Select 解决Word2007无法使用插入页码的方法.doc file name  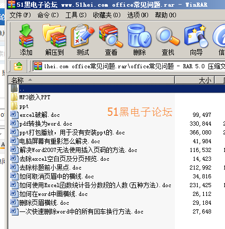coord(78,150)
